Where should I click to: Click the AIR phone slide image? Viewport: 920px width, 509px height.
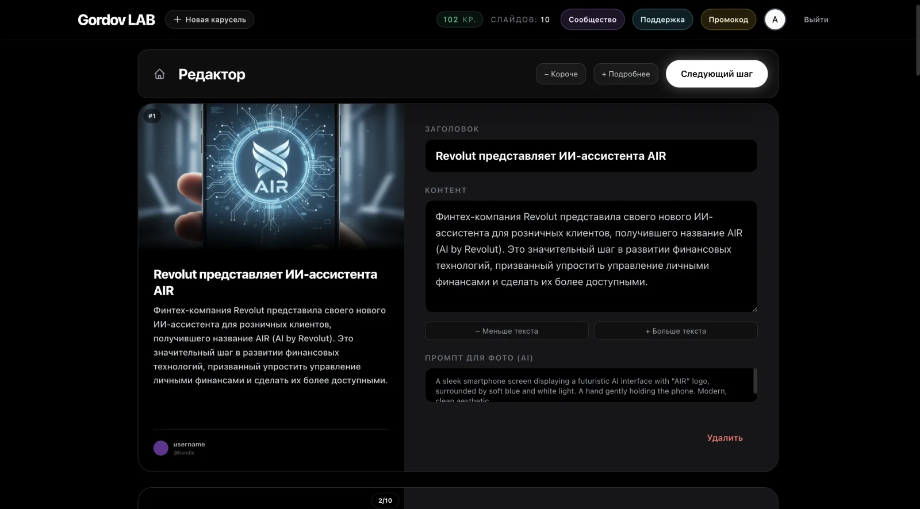[271, 176]
